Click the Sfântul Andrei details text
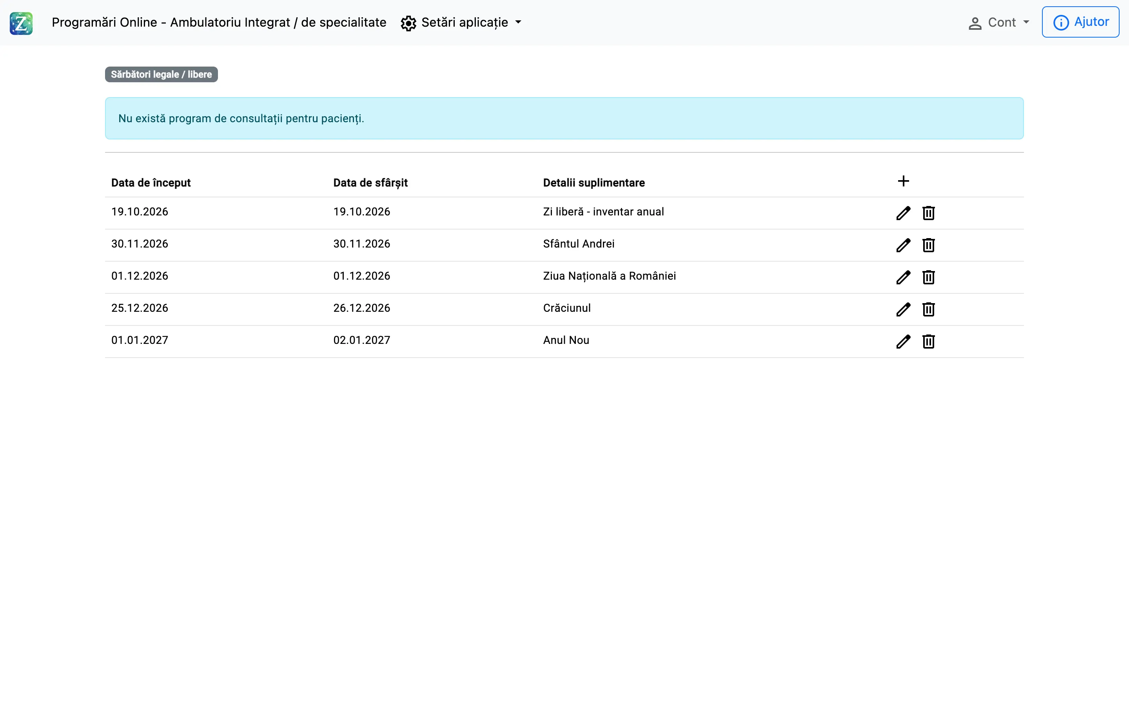Screen dimensions: 1129x705 579,244
